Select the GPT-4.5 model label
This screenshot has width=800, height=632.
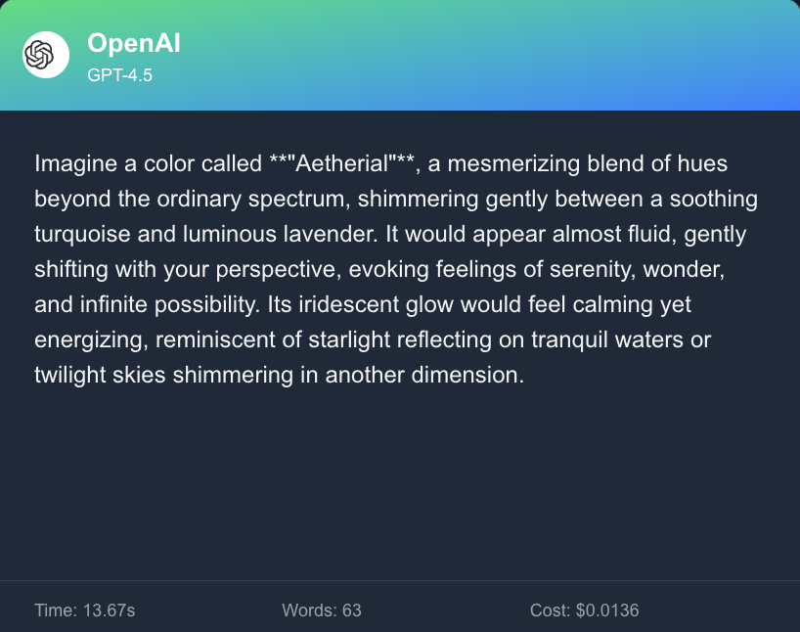pyautogui.click(x=119, y=73)
